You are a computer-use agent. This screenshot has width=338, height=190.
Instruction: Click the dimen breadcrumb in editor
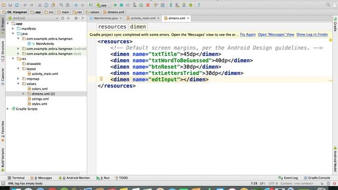[138, 27]
